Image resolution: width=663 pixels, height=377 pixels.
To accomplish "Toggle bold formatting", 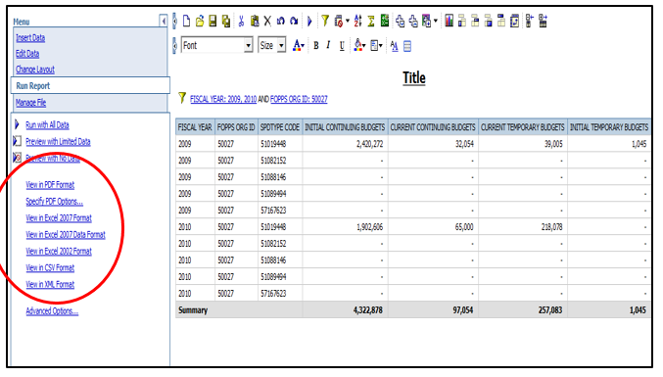I will pos(316,46).
